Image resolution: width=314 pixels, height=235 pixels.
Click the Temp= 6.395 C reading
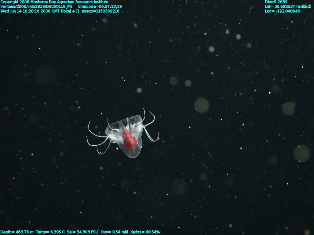coord(50,232)
